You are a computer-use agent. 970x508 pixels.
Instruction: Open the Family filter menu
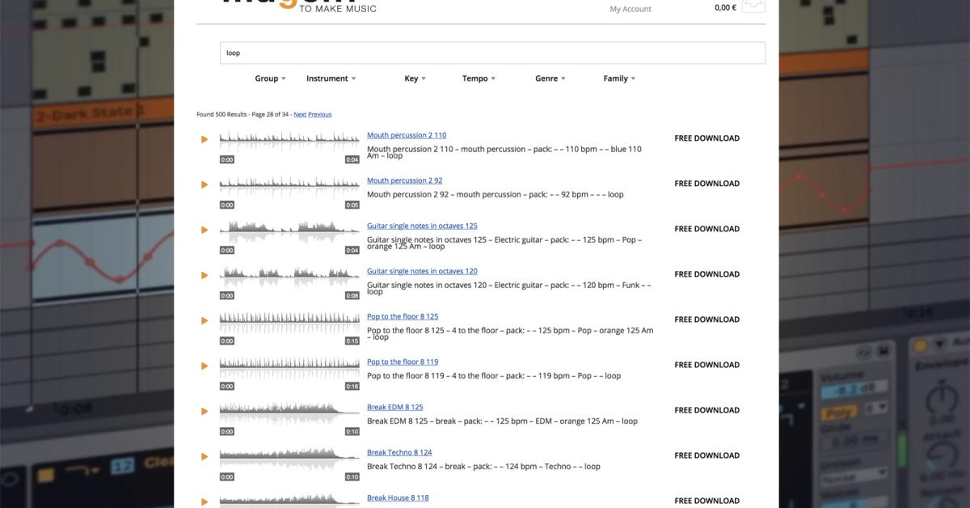click(x=619, y=78)
